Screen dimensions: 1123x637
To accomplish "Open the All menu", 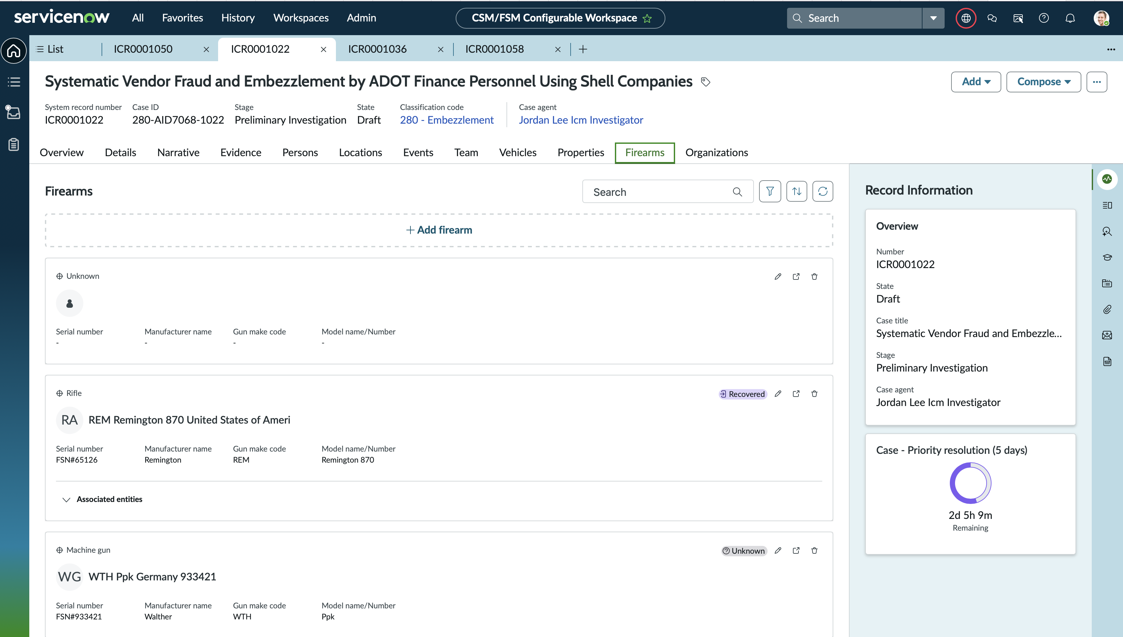I will [138, 18].
